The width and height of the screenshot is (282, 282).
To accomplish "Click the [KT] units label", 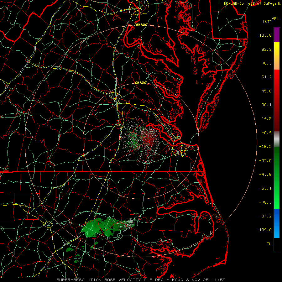I will pos(268,22).
